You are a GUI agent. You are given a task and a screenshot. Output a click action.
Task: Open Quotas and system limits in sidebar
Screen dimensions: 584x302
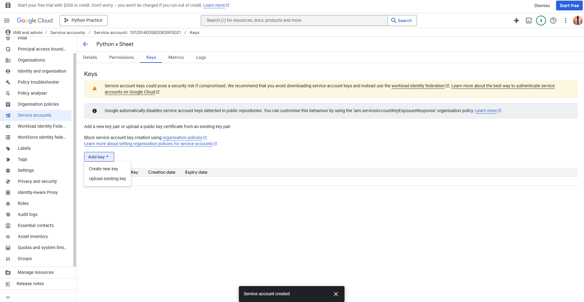[x=36, y=248]
